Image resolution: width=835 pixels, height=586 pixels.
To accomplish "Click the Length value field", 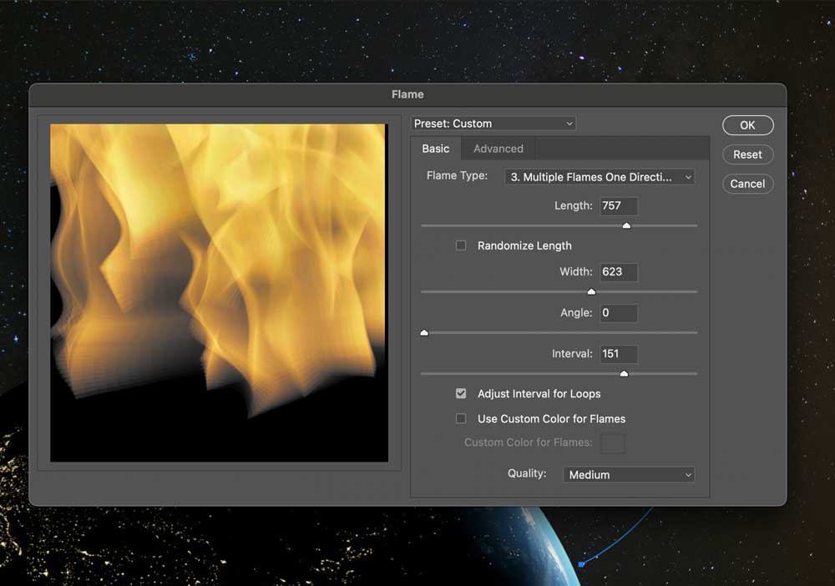I will 619,206.
